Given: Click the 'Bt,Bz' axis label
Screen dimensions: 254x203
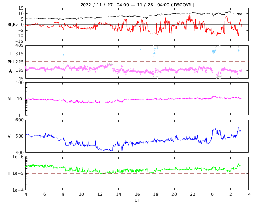Looking at the screenshot, I should (13, 25).
